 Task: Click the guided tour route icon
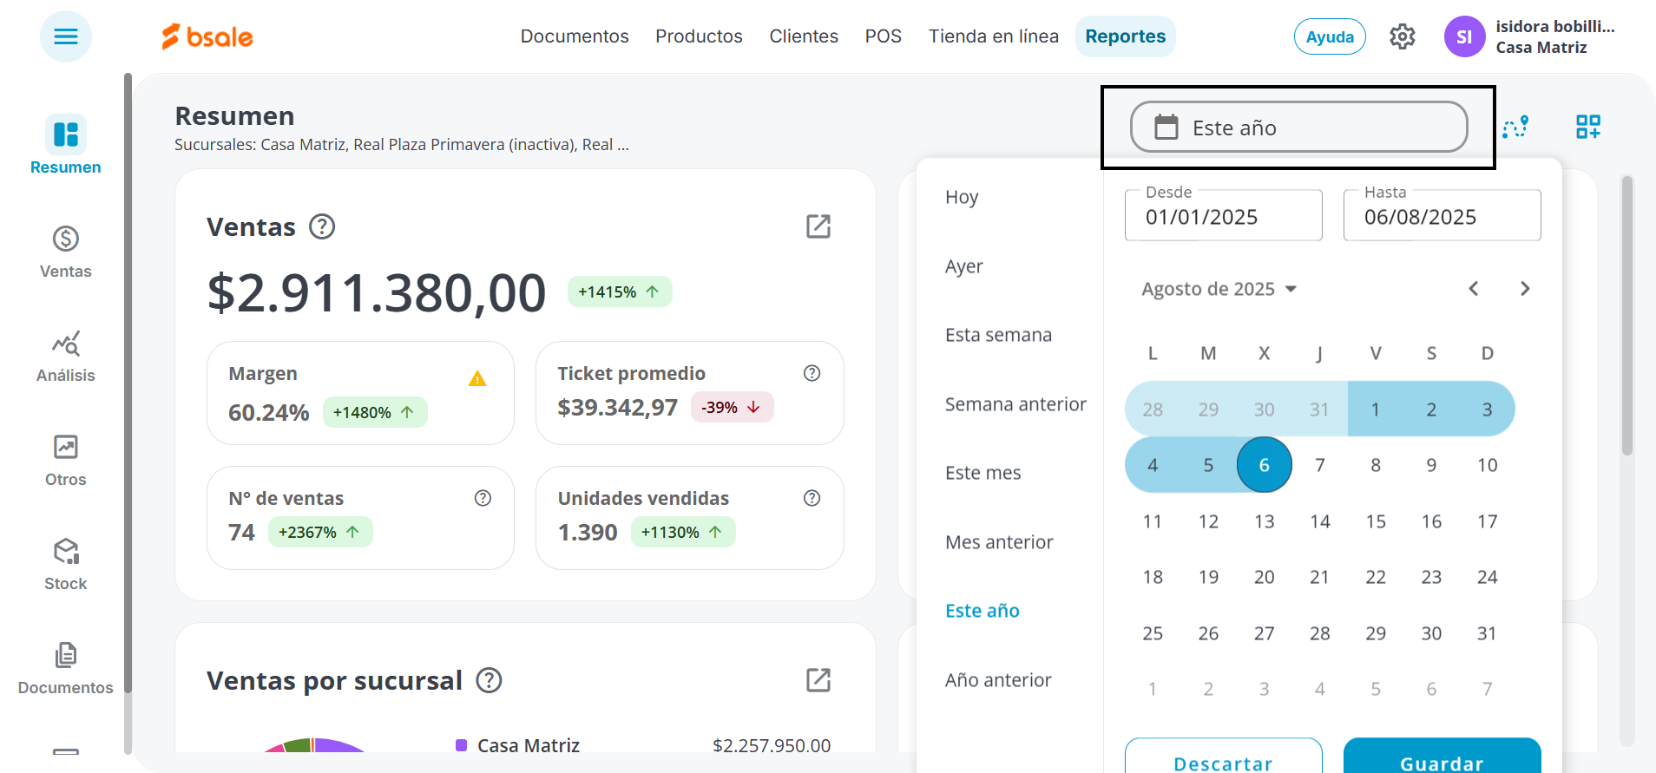point(1515,128)
